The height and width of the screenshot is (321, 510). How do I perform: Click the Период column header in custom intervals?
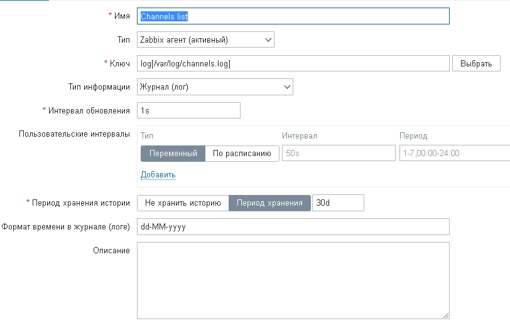pyautogui.click(x=413, y=135)
